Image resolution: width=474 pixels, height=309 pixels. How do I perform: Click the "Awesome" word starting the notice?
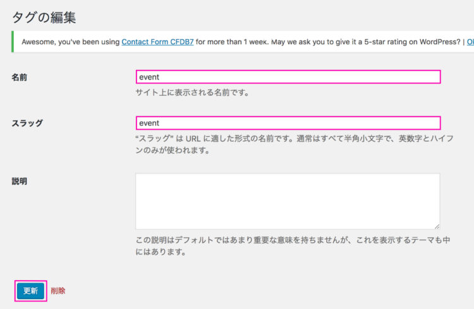[39, 42]
